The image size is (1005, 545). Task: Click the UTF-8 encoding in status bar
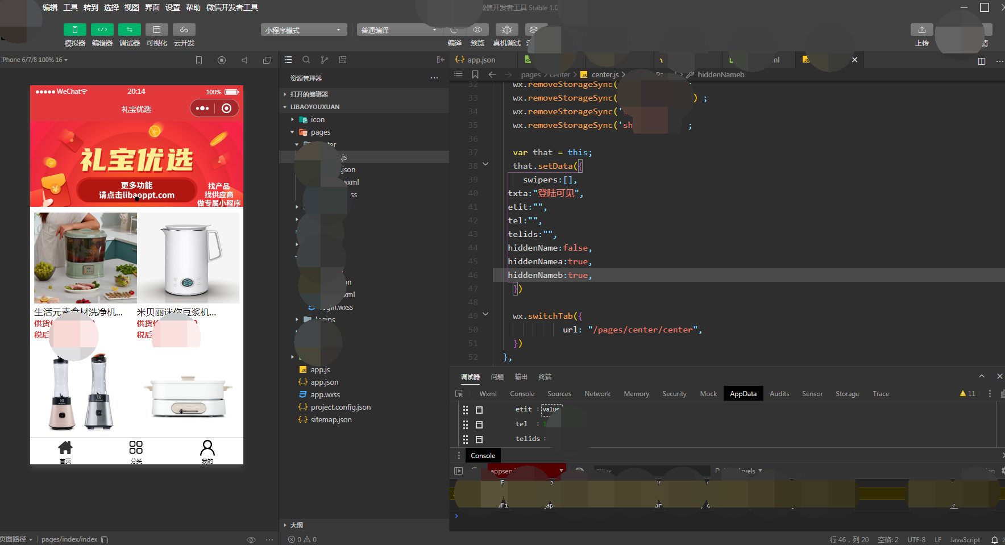(916, 539)
